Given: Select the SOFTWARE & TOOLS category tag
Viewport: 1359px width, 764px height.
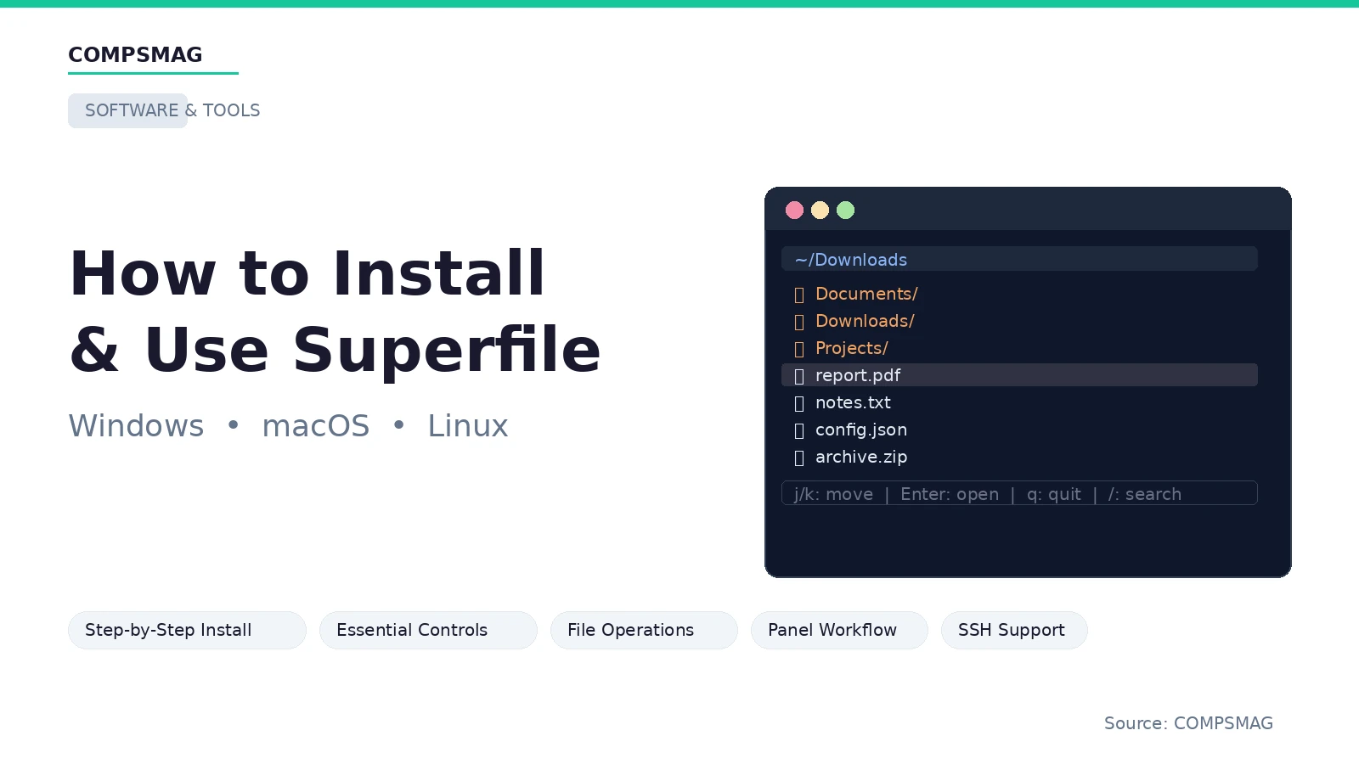Looking at the screenshot, I should coord(164,110).
